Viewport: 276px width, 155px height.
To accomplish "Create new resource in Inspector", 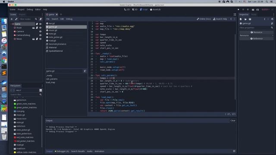I will click(241, 19).
